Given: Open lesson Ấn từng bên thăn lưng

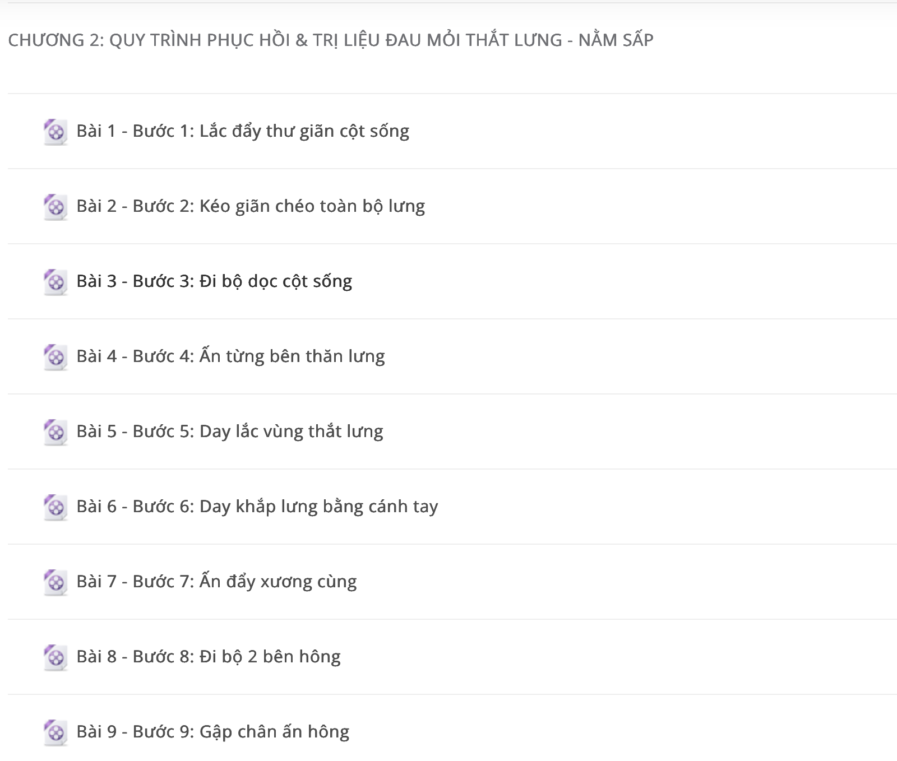Looking at the screenshot, I should point(230,356).
